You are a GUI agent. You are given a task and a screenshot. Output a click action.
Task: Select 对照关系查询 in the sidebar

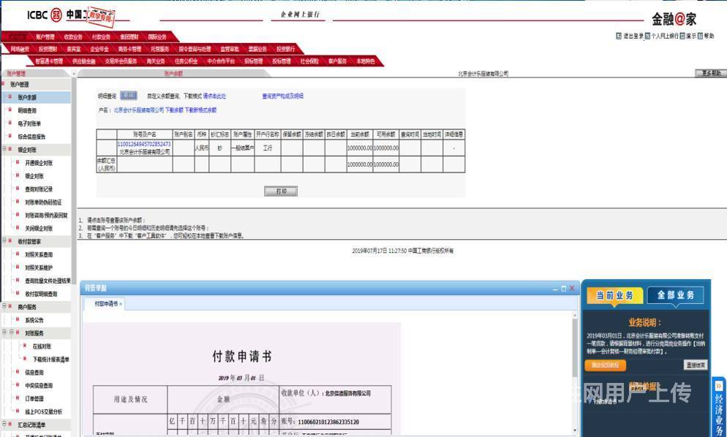(39, 254)
